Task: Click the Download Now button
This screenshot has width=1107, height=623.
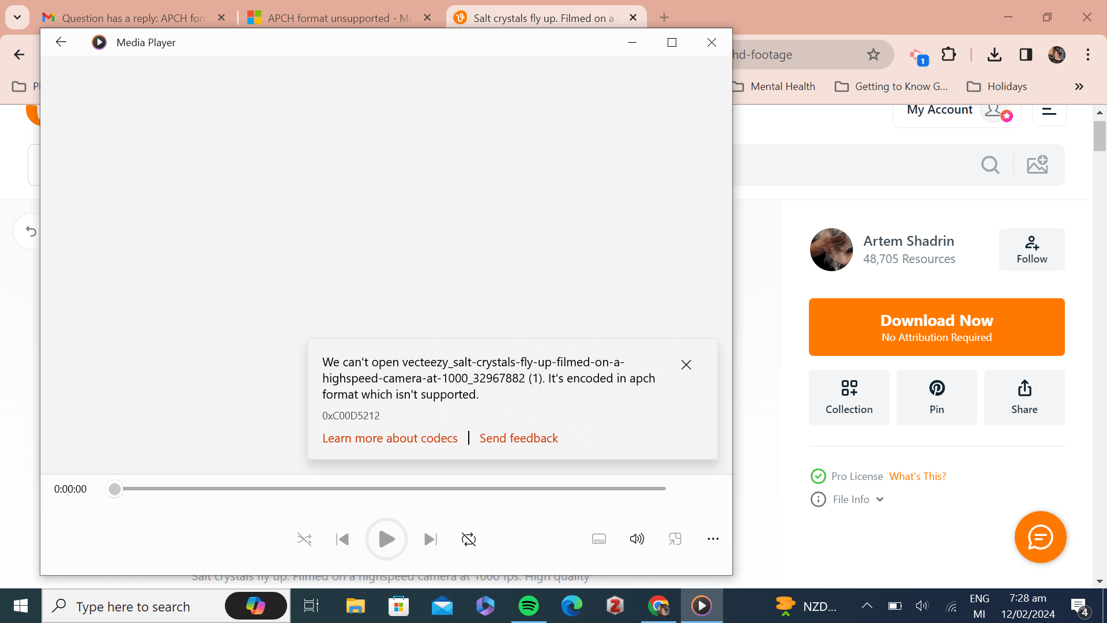Action: tap(936, 327)
